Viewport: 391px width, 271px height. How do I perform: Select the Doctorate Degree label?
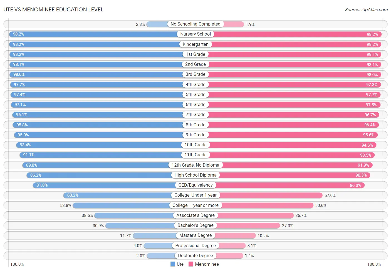pos(195,256)
